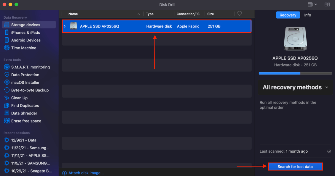The width and height of the screenshot is (335, 176).
Task: Click the disk usage progress bar
Action: point(295,73)
